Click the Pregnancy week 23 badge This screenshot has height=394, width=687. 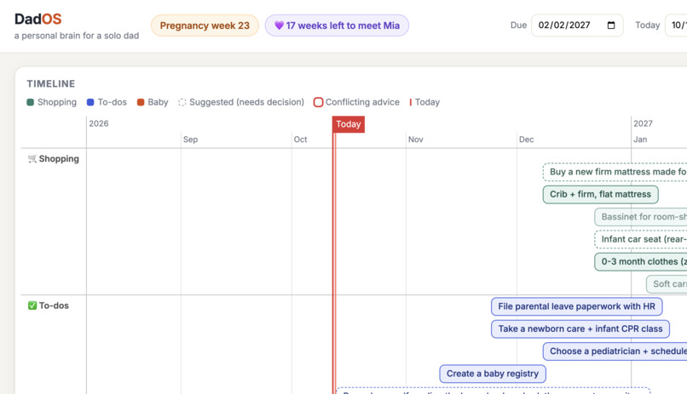tap(205, 26)
